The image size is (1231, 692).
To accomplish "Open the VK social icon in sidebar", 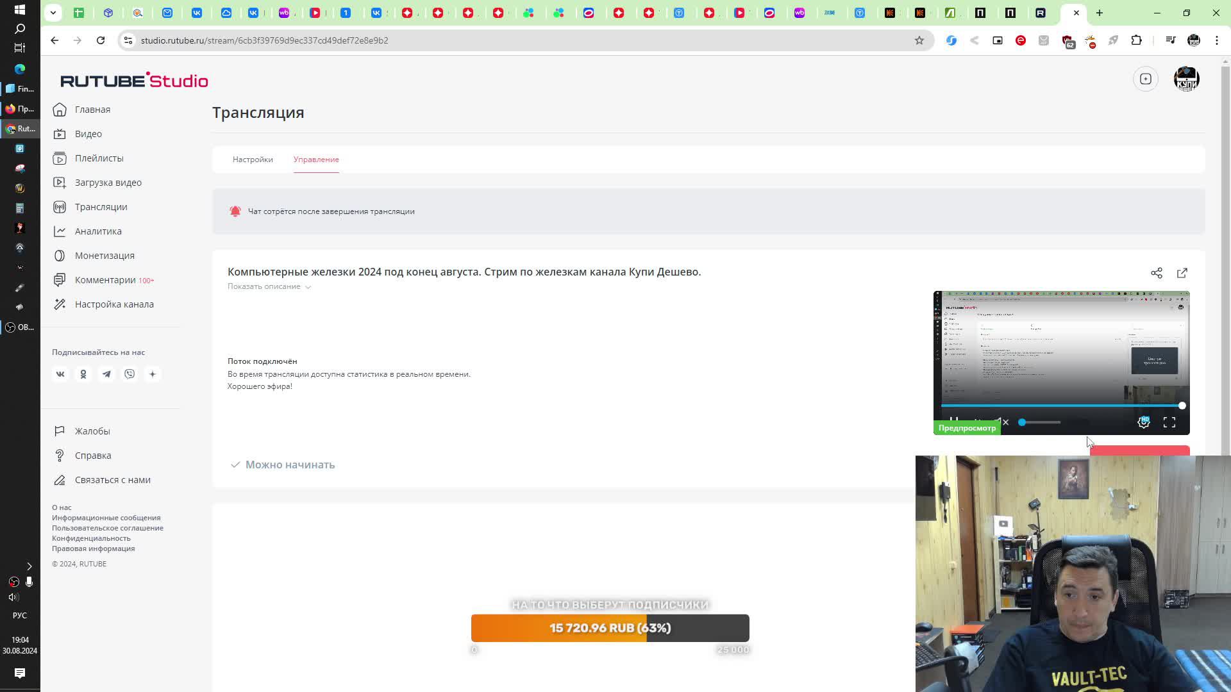I will (60, 374).
